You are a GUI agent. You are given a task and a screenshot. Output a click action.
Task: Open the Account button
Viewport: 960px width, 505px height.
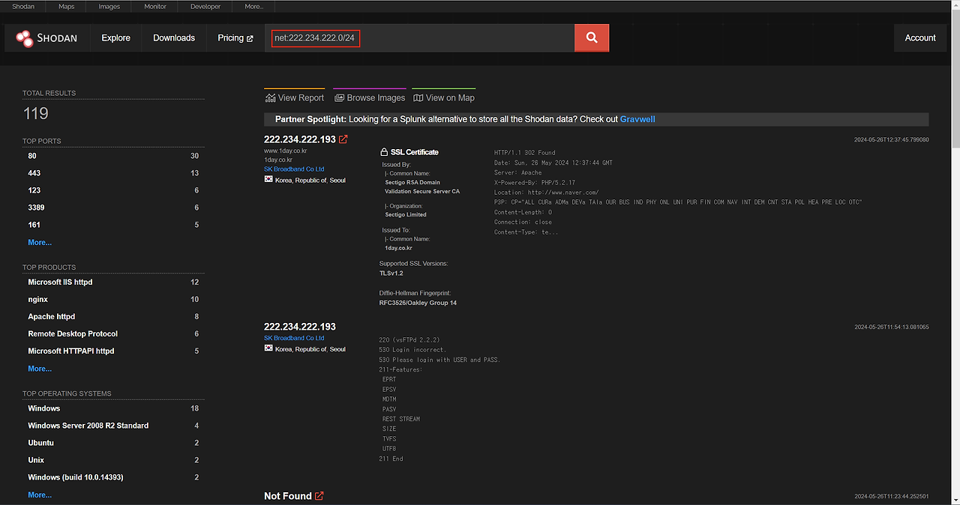(919, 38)
